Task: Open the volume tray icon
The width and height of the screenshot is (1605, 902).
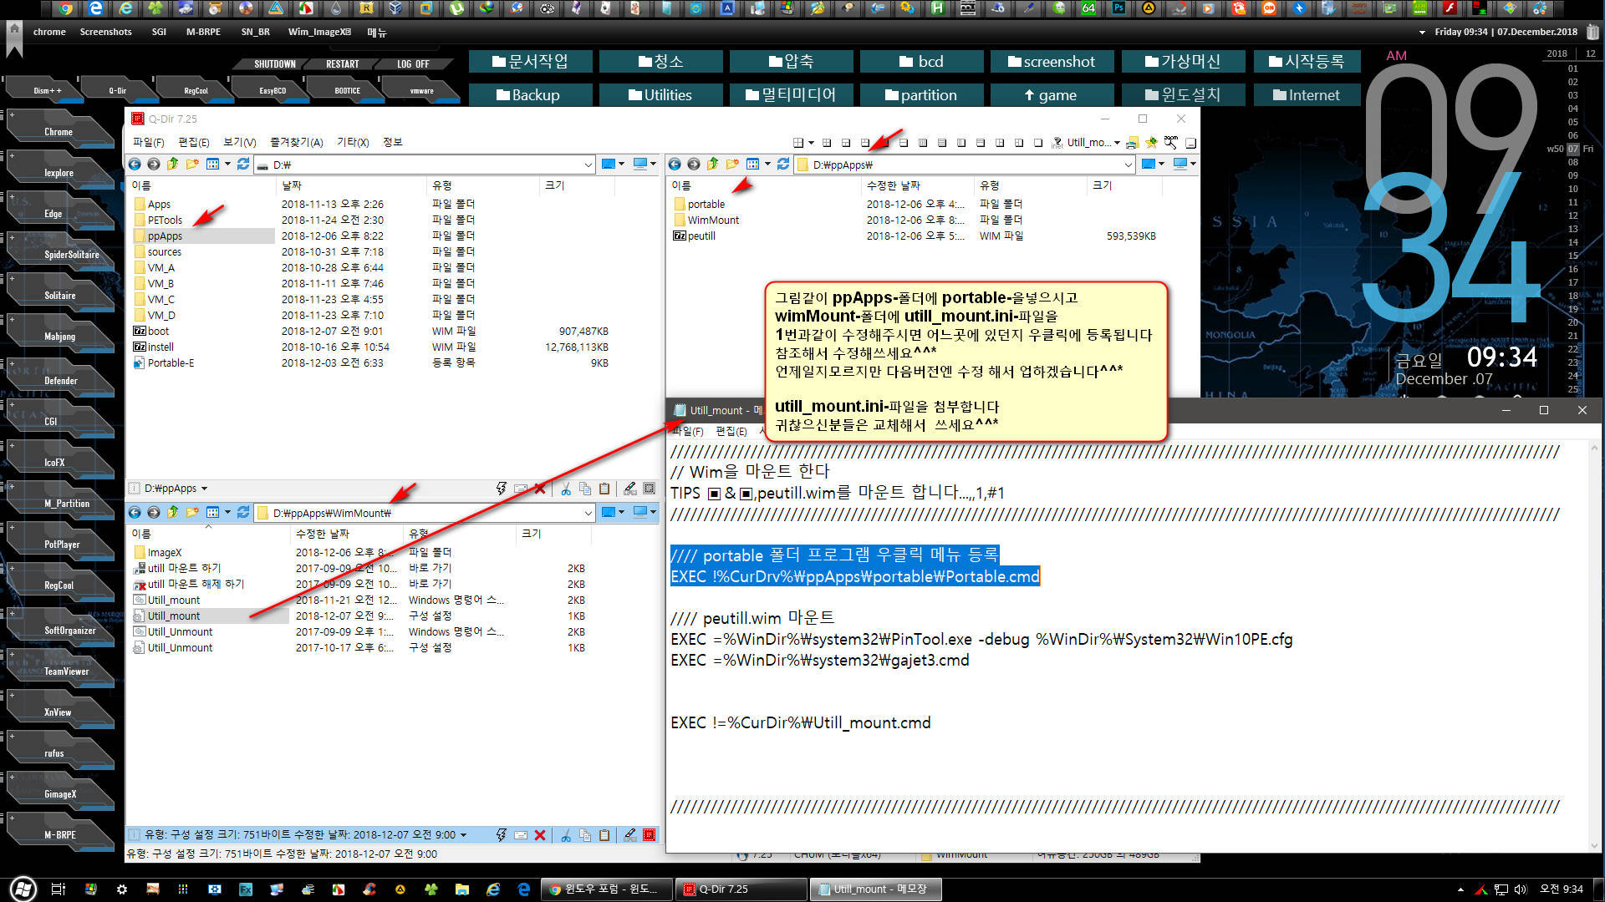Action: 1521,889
